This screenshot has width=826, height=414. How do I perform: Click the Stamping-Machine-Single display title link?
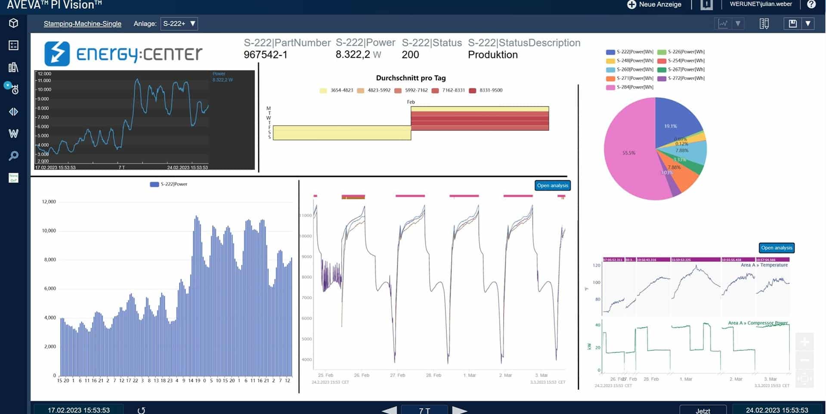point(82,24)
